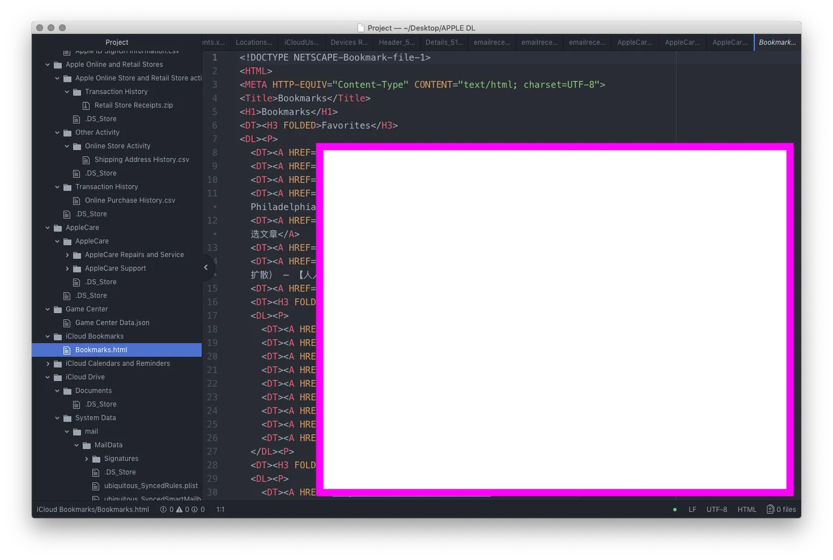Place cursor on the <!DOCTYPE NETSCAPE-Bookmark-file-1> line
The width and height of the screenshot is (833, 560).
pyautogui.click(x=335, y=58)
